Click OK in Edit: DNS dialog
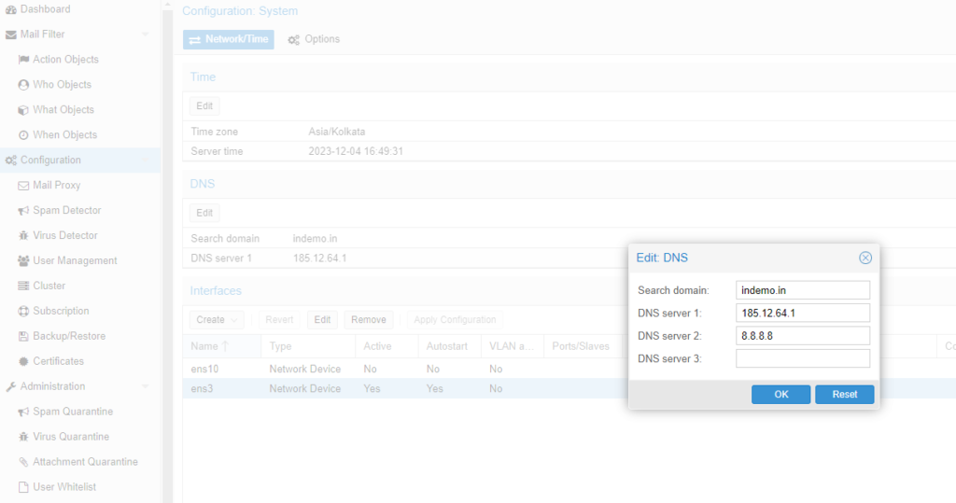This screenshot has width=956, height=503. click(x=781, y=395)
